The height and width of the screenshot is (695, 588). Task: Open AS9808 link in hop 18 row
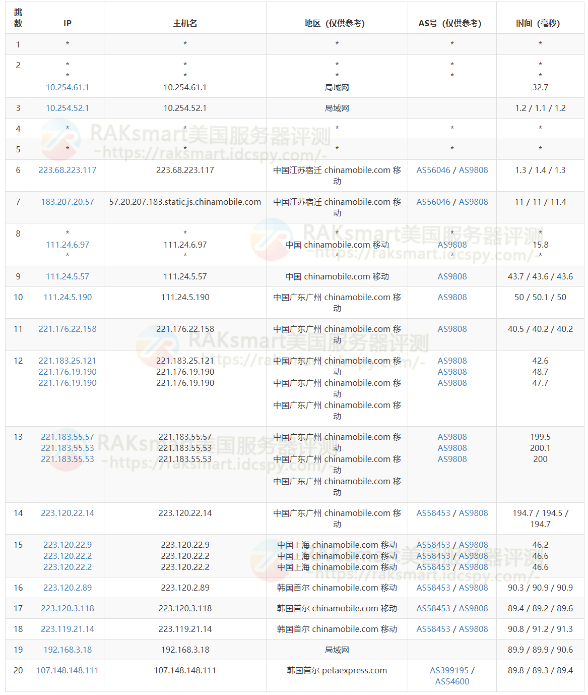click(473, 629)
